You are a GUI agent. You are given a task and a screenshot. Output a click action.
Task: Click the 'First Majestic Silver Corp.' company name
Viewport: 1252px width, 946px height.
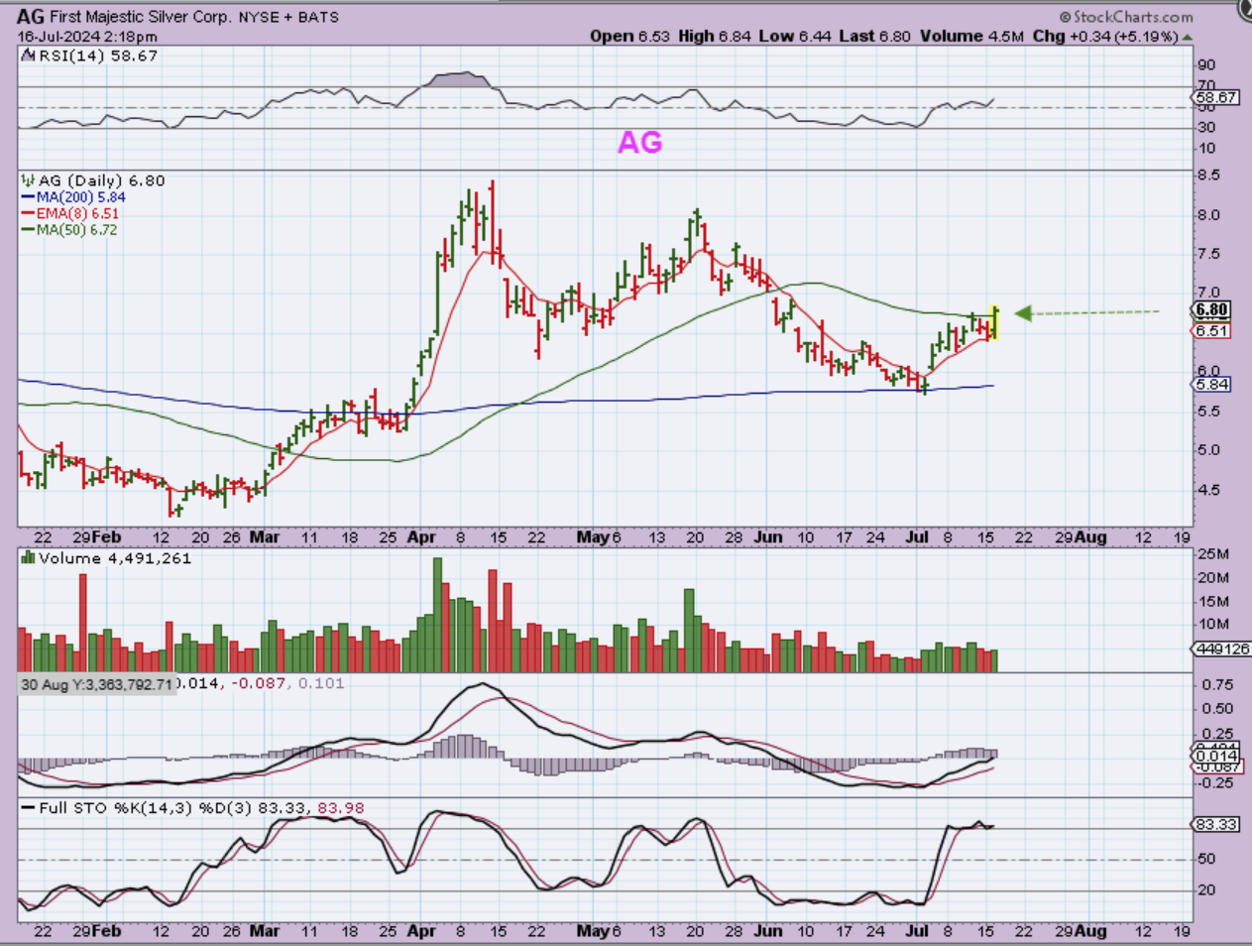[x=143, y=17]
